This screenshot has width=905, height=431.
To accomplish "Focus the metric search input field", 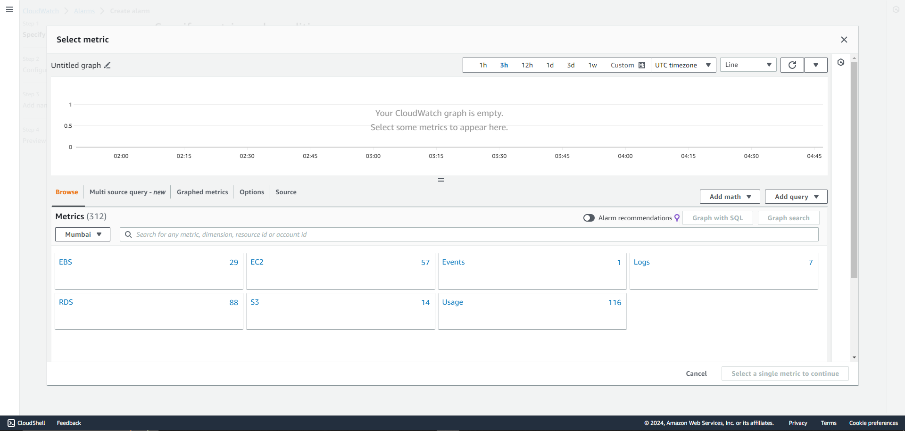I will pos(469,234).
